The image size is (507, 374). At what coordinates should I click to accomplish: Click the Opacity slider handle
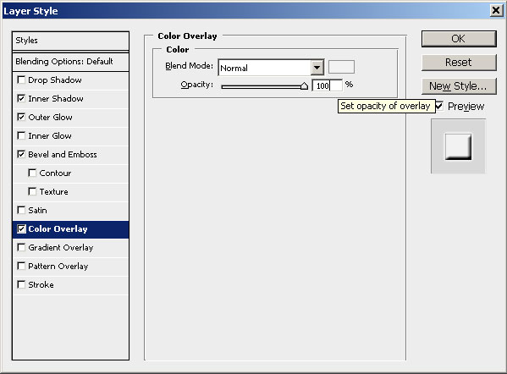tap(304, 86)
